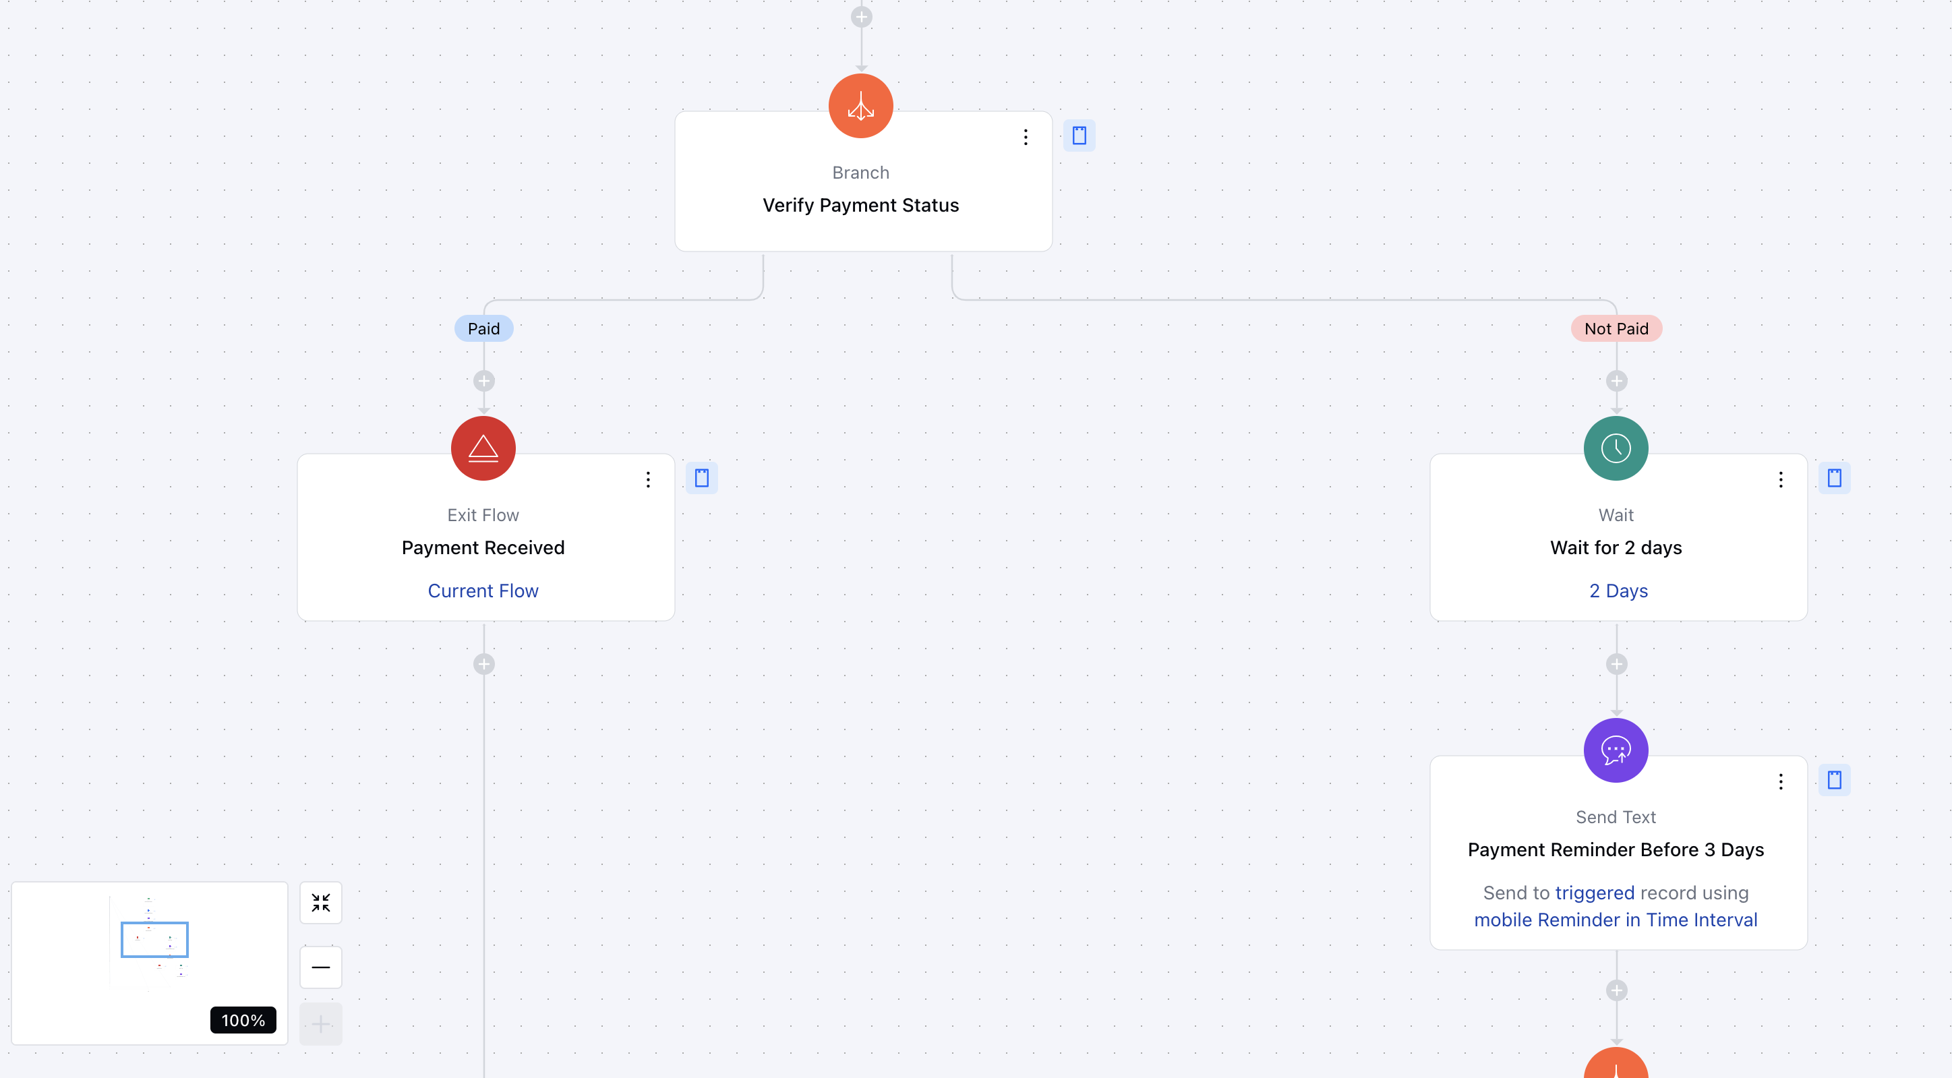Zoom out using the minus button
This screenshot has height=1078, width=1952.
320,967
